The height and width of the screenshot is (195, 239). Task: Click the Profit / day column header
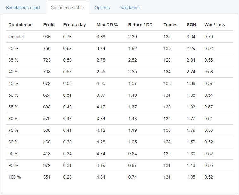74,25
